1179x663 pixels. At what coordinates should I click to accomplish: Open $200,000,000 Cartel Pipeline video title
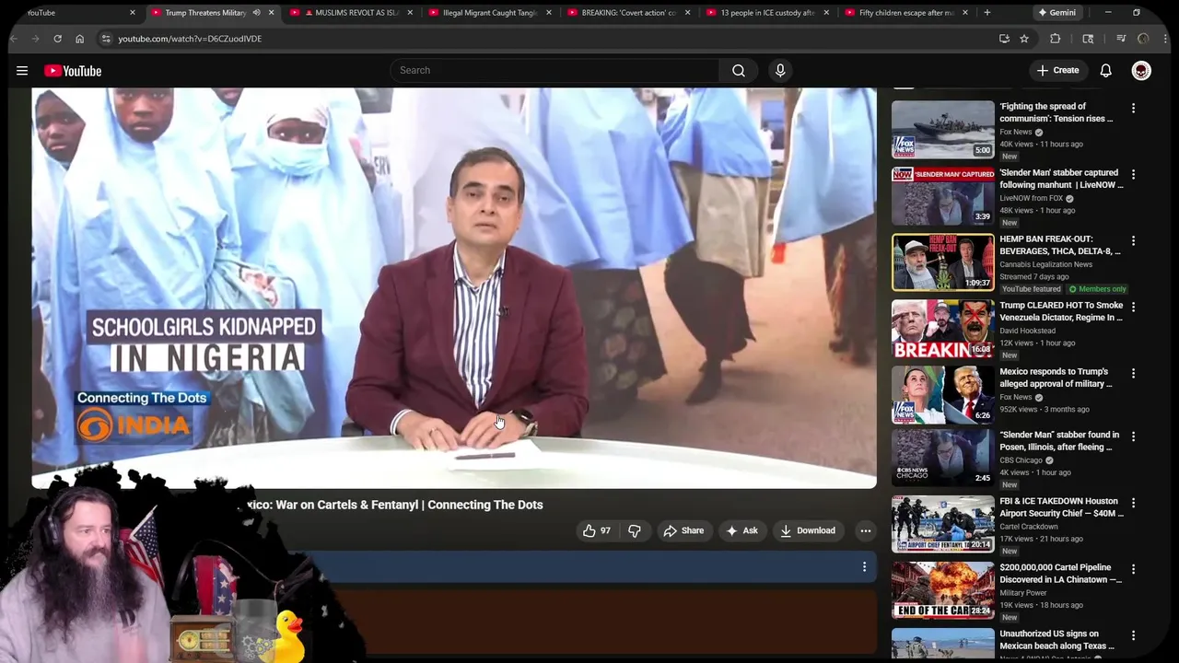(x=1061, y=574)
